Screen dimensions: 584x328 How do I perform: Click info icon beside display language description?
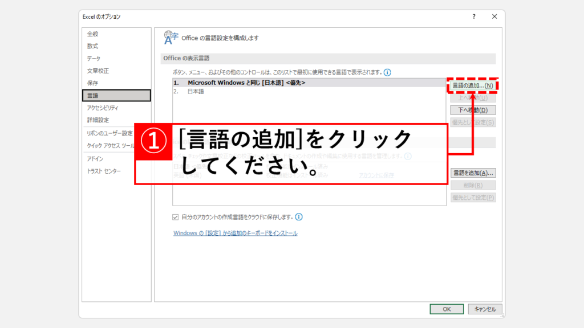click(x=387, y=72)
